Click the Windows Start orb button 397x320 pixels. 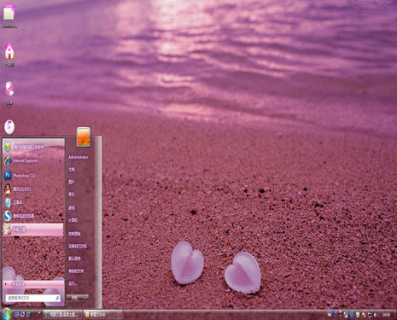click(x=6, y=314)
